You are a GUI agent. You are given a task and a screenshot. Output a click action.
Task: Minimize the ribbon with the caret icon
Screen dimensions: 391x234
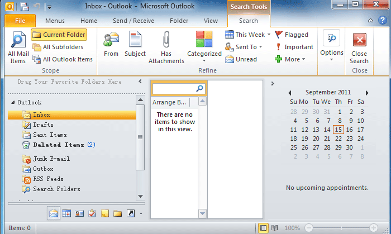point(370,21)
